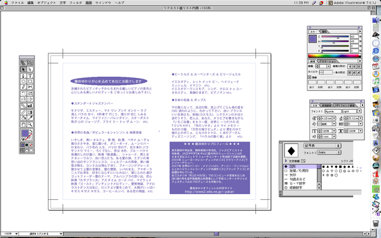Open the ファイル menu
Viewport: 381px width, 238px height.
tap(18, 3)
